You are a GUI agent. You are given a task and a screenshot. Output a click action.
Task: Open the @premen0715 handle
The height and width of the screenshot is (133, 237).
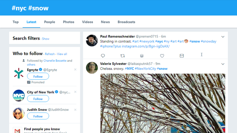pyautogui.click(x=147, y=36)
